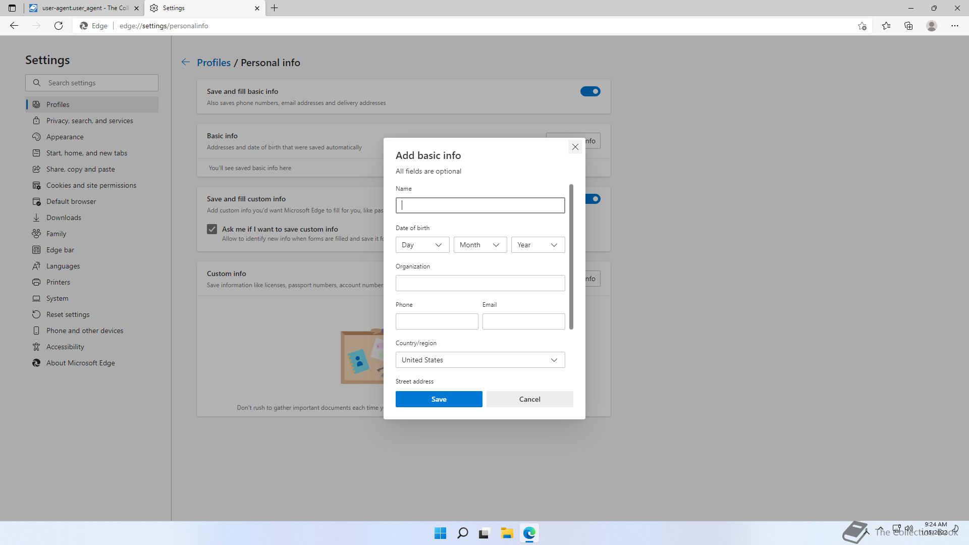Click the blue Save button
This screenshot has width=969, height=545.
click(x=439, y=399)
